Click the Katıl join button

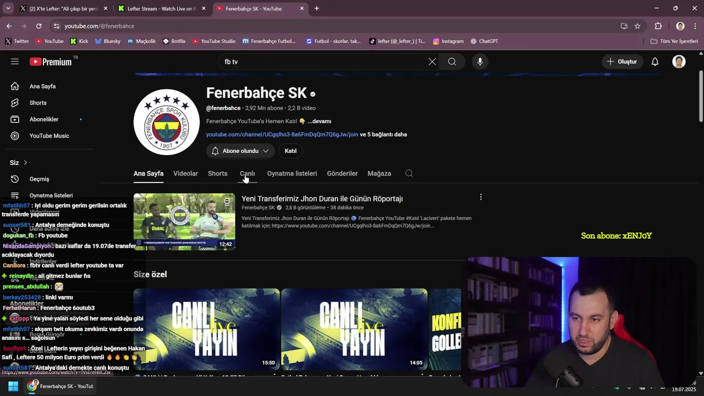click(x=290, y=151)
